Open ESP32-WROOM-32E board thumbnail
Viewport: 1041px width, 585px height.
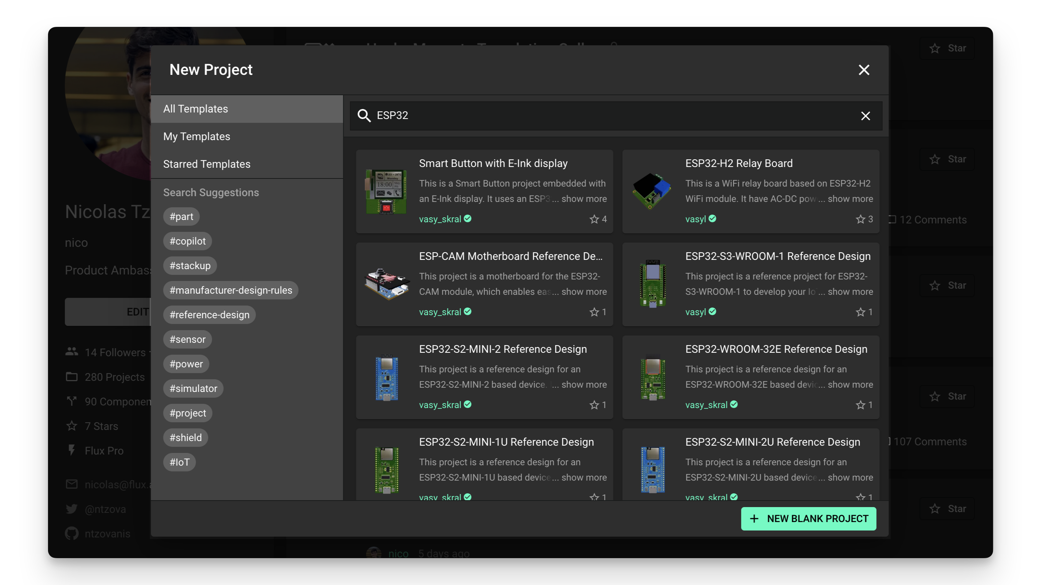pos(652,377)
